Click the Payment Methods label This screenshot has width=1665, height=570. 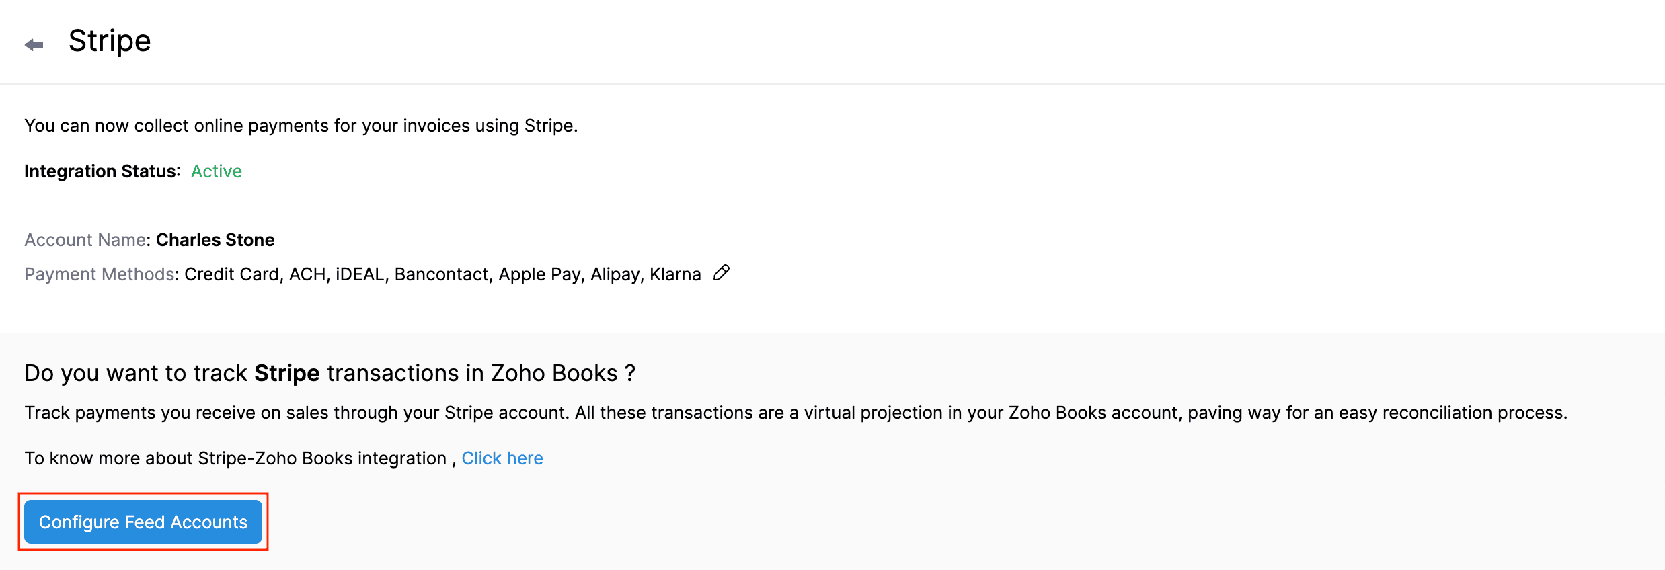pos(100,274)
